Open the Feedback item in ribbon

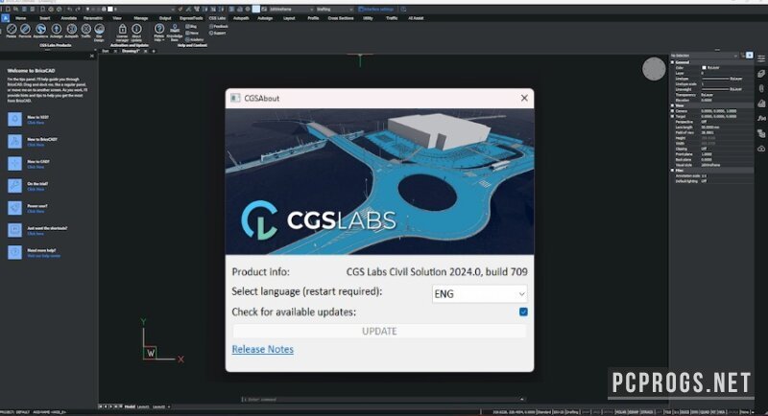point(219,27)
